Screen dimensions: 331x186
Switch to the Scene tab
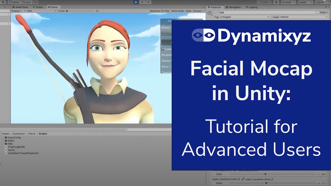[x=38, y=7]
